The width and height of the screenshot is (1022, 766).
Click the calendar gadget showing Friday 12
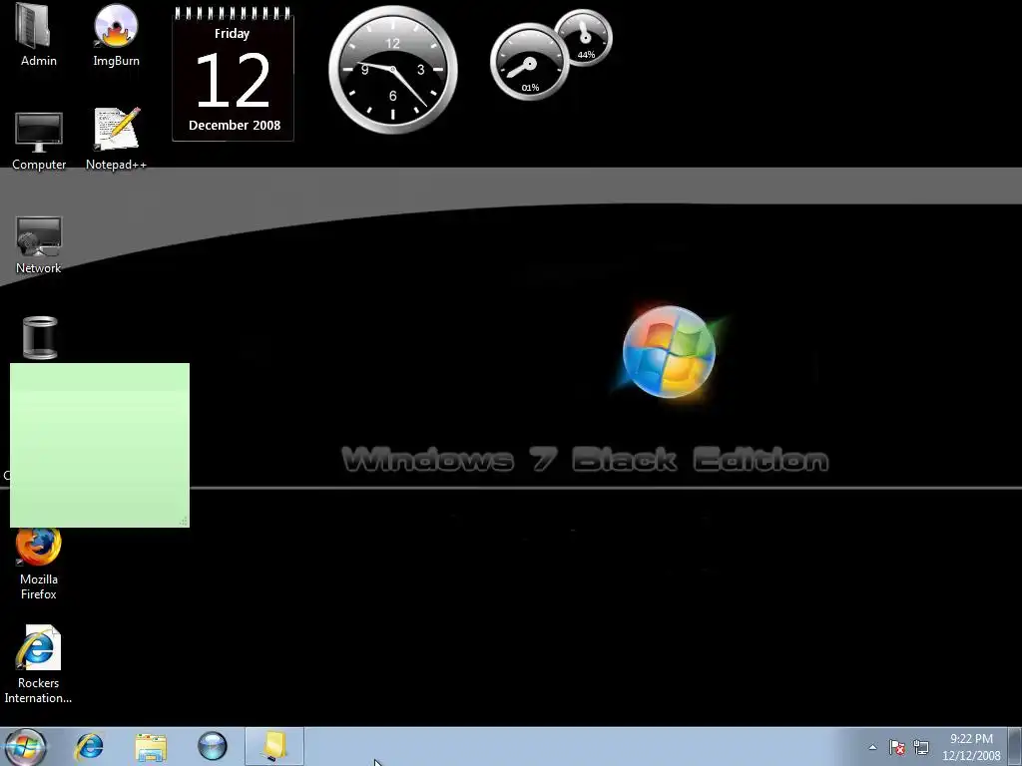point(233,74)
